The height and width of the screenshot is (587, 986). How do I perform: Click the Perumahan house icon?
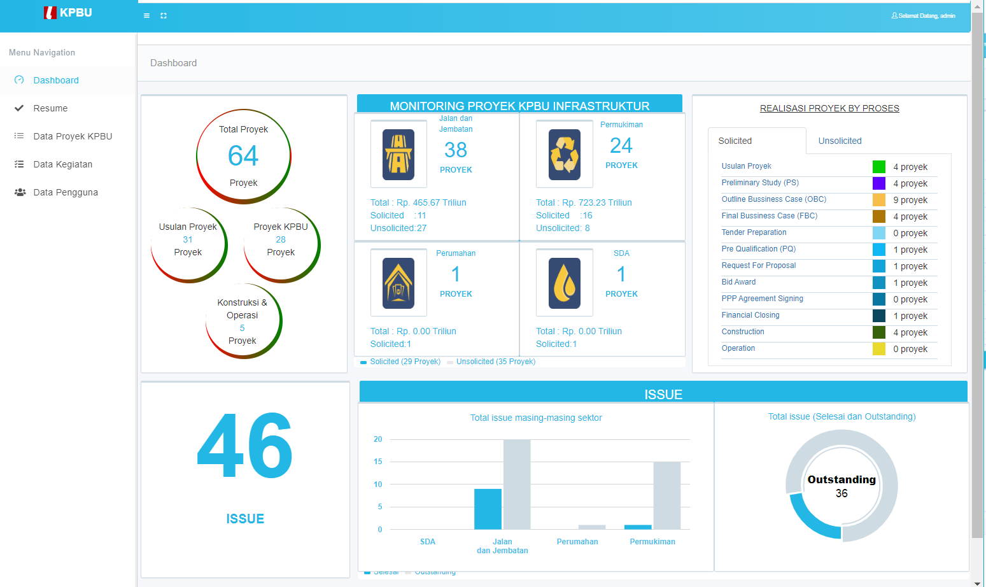(398, 283)
